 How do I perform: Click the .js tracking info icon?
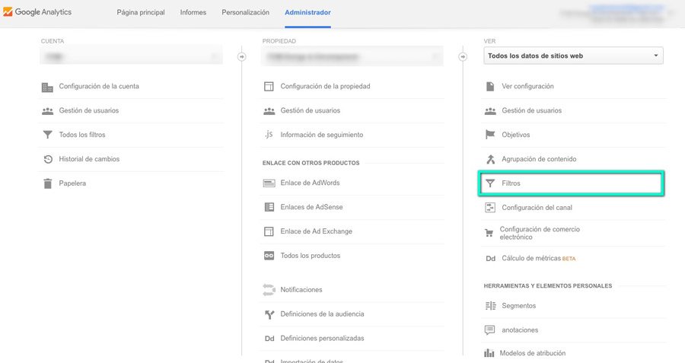(x=269, y=135)
